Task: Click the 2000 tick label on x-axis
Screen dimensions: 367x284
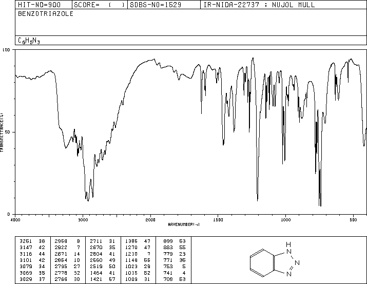Action: coord(150,220)
